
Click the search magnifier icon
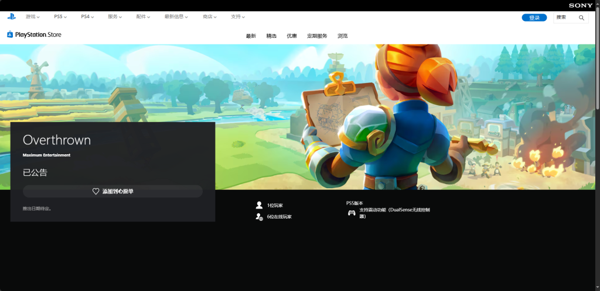tap(581, 18)
